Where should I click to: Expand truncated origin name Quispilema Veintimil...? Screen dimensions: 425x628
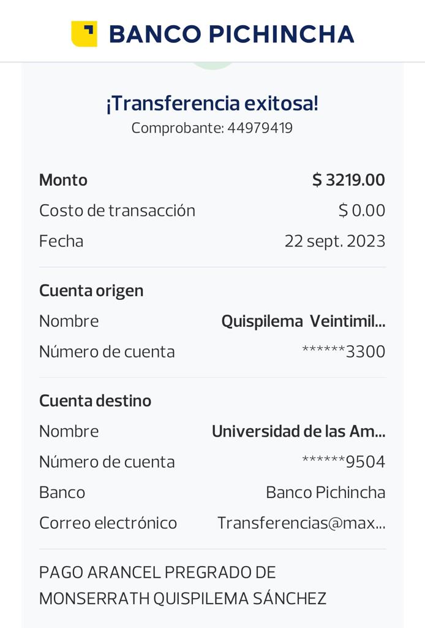point(303,321)
